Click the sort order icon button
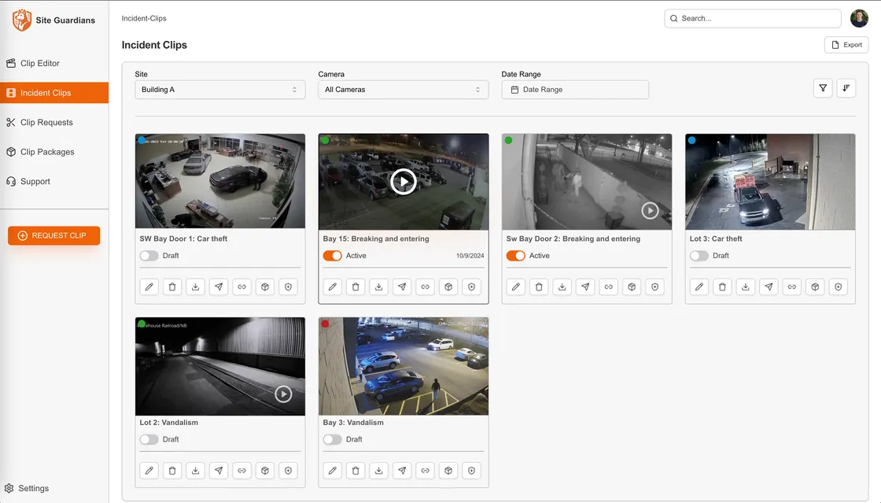881x503 pixels. tap(846, 88)
